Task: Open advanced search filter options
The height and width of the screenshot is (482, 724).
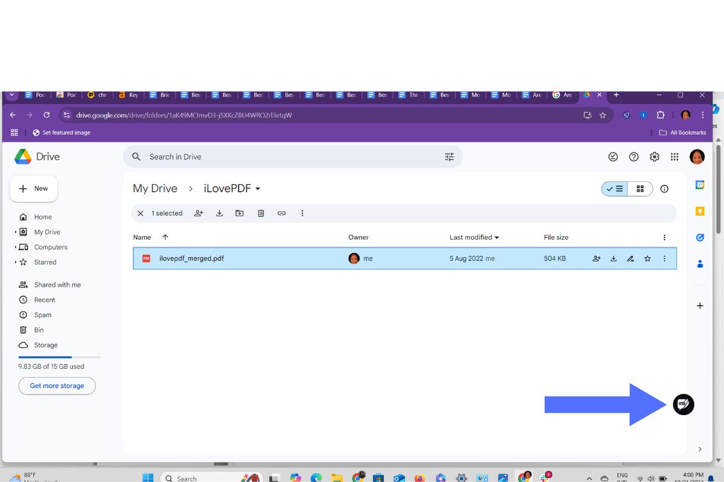Action: [x=449, y=157]
